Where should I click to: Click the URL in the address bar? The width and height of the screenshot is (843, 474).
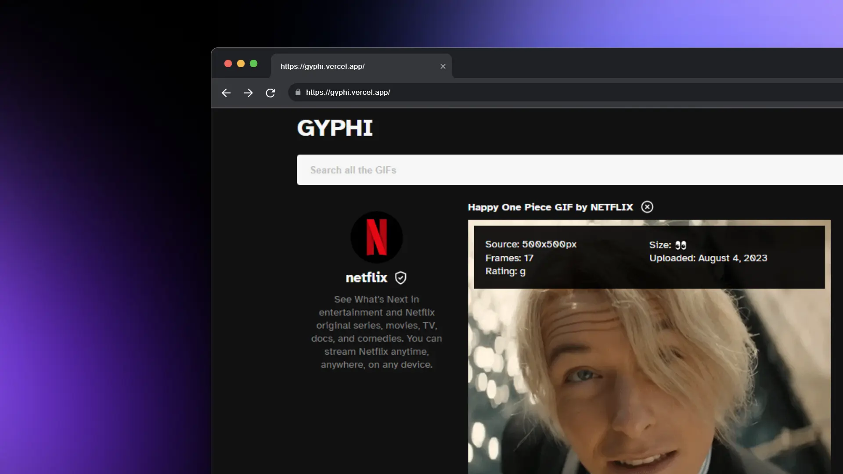(x=348, y=92)
